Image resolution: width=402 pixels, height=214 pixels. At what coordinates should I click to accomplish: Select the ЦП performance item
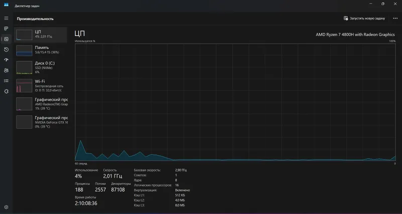click(41, 35)
